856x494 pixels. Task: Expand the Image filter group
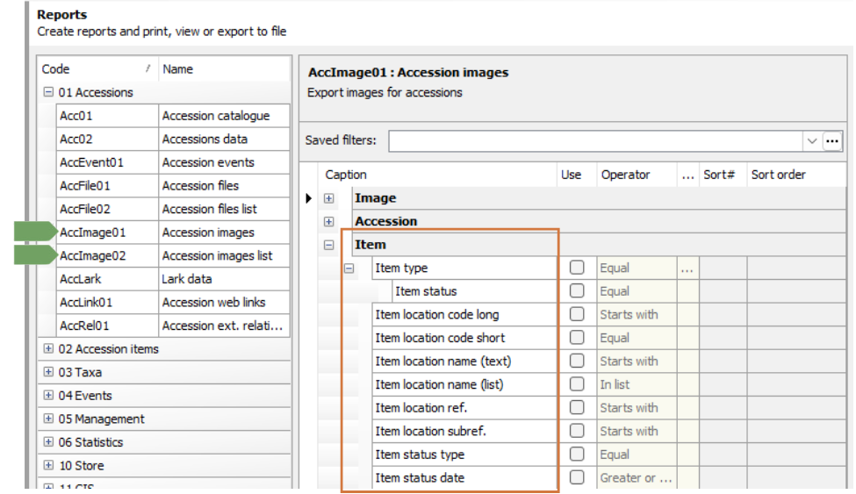tap(328, 198)
